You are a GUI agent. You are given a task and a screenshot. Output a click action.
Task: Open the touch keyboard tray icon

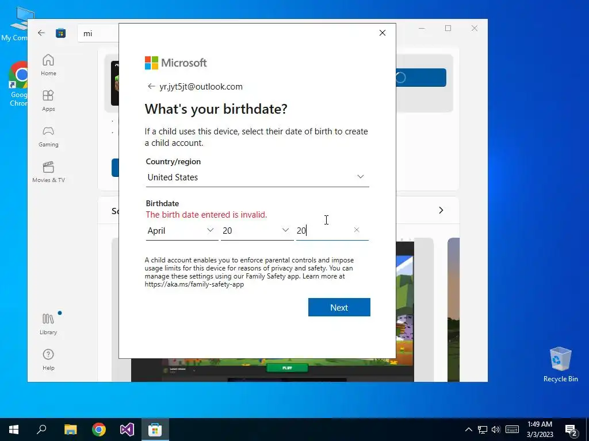512,430
